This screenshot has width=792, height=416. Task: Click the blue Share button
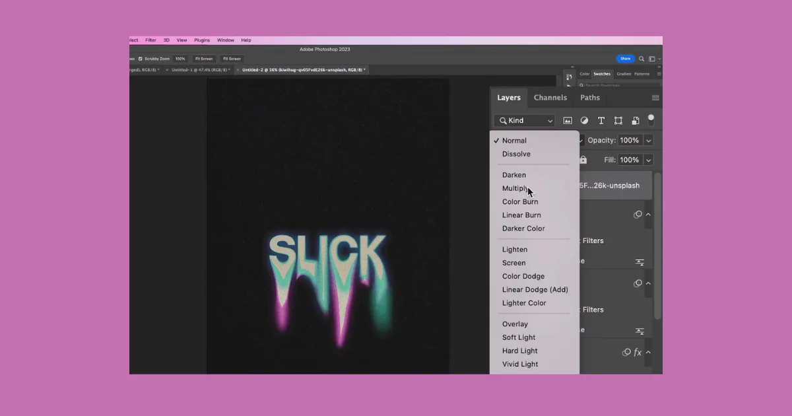point(625,59)
